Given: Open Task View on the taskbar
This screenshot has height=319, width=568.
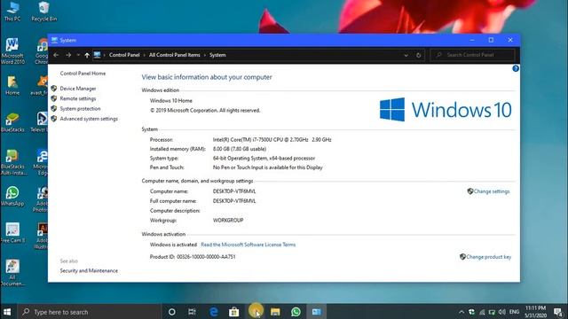Looking at the screenshot, I should coord(192,312).
